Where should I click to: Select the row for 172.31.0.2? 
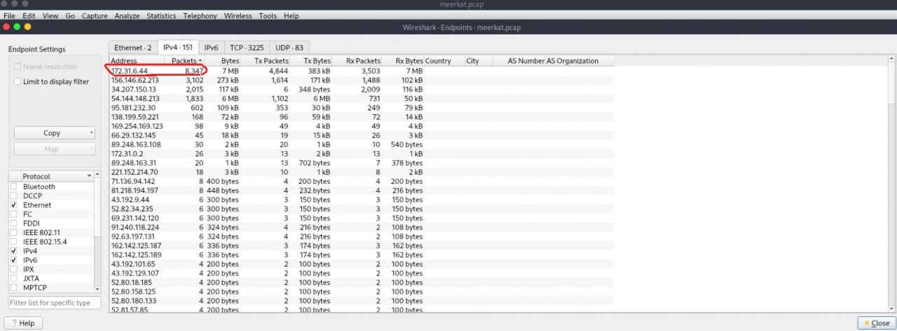(362, 153)
